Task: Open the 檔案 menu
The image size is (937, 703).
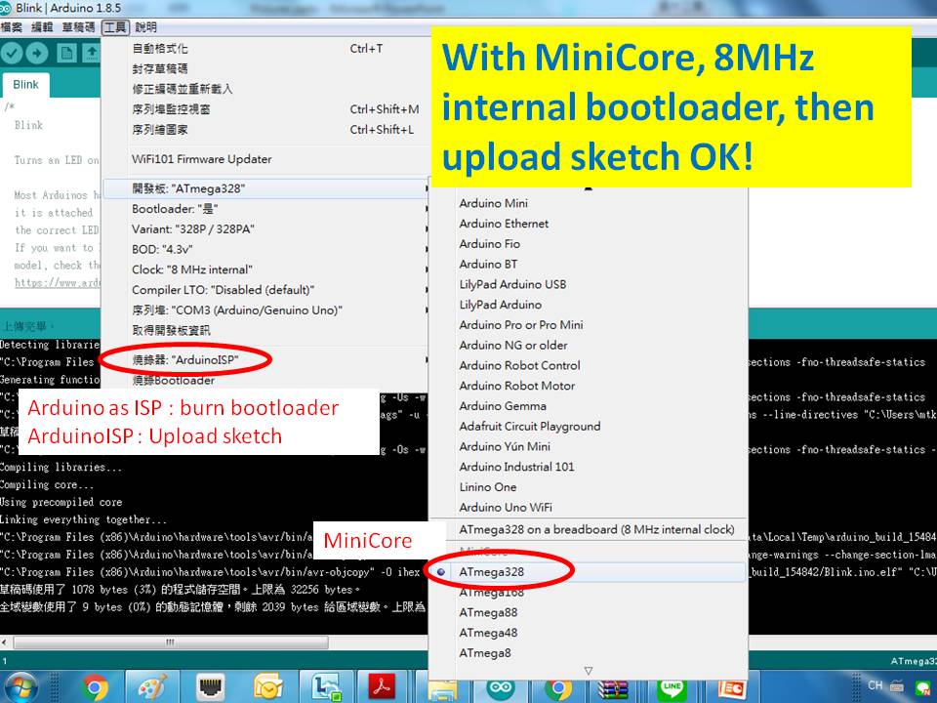Action: [x=13, y=27]
